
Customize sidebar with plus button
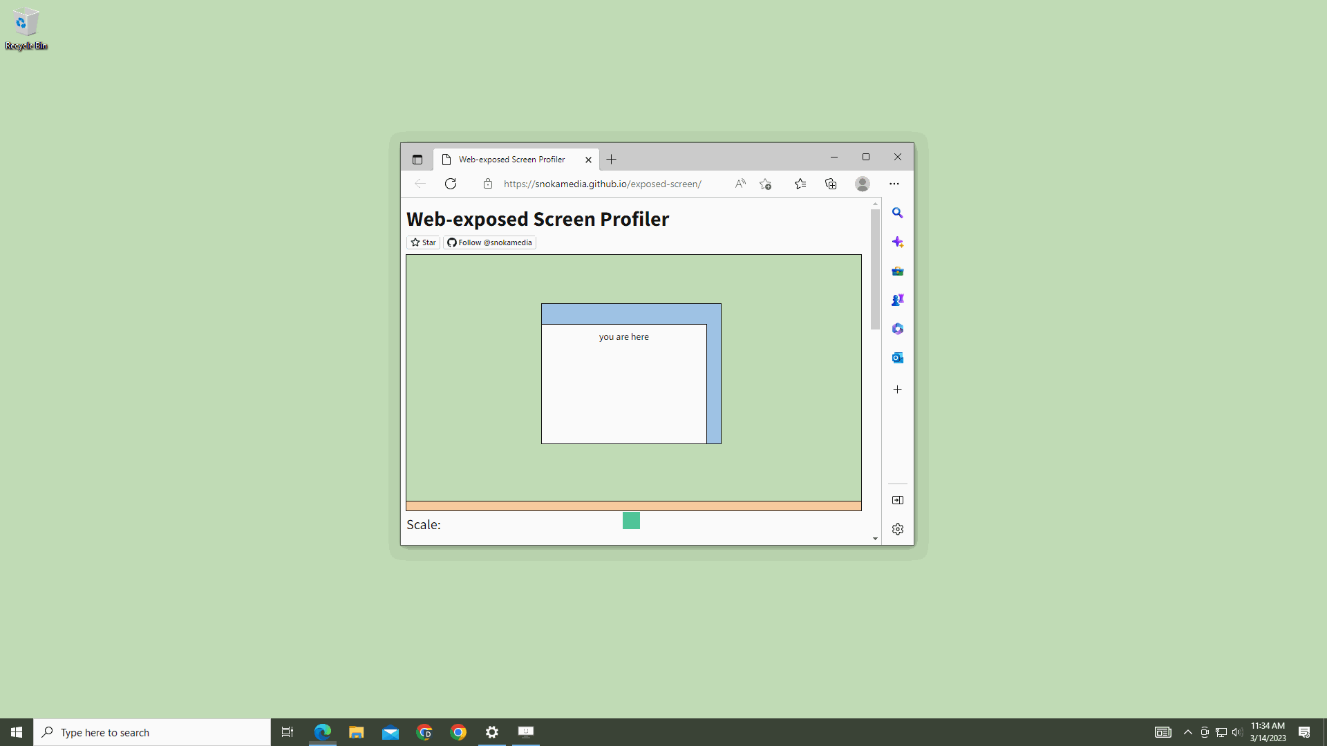(897, 390)
